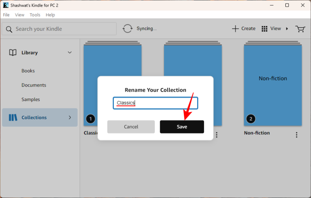Close the Kindle for PC window

pyautogui.click(x=303, y=5)
